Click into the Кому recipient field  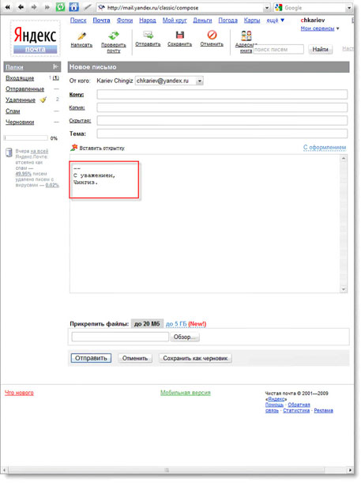point(222,94)
